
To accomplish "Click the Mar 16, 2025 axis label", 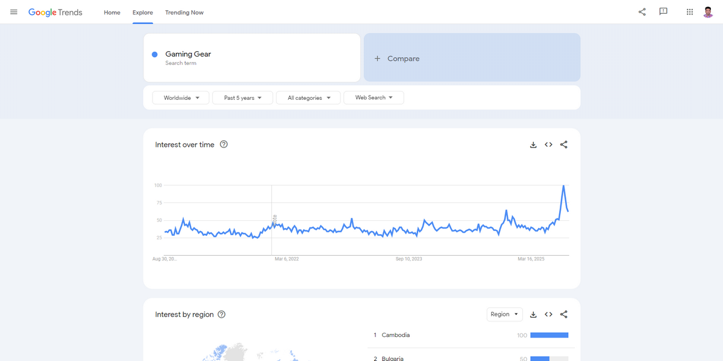I will tap(531, 259).
